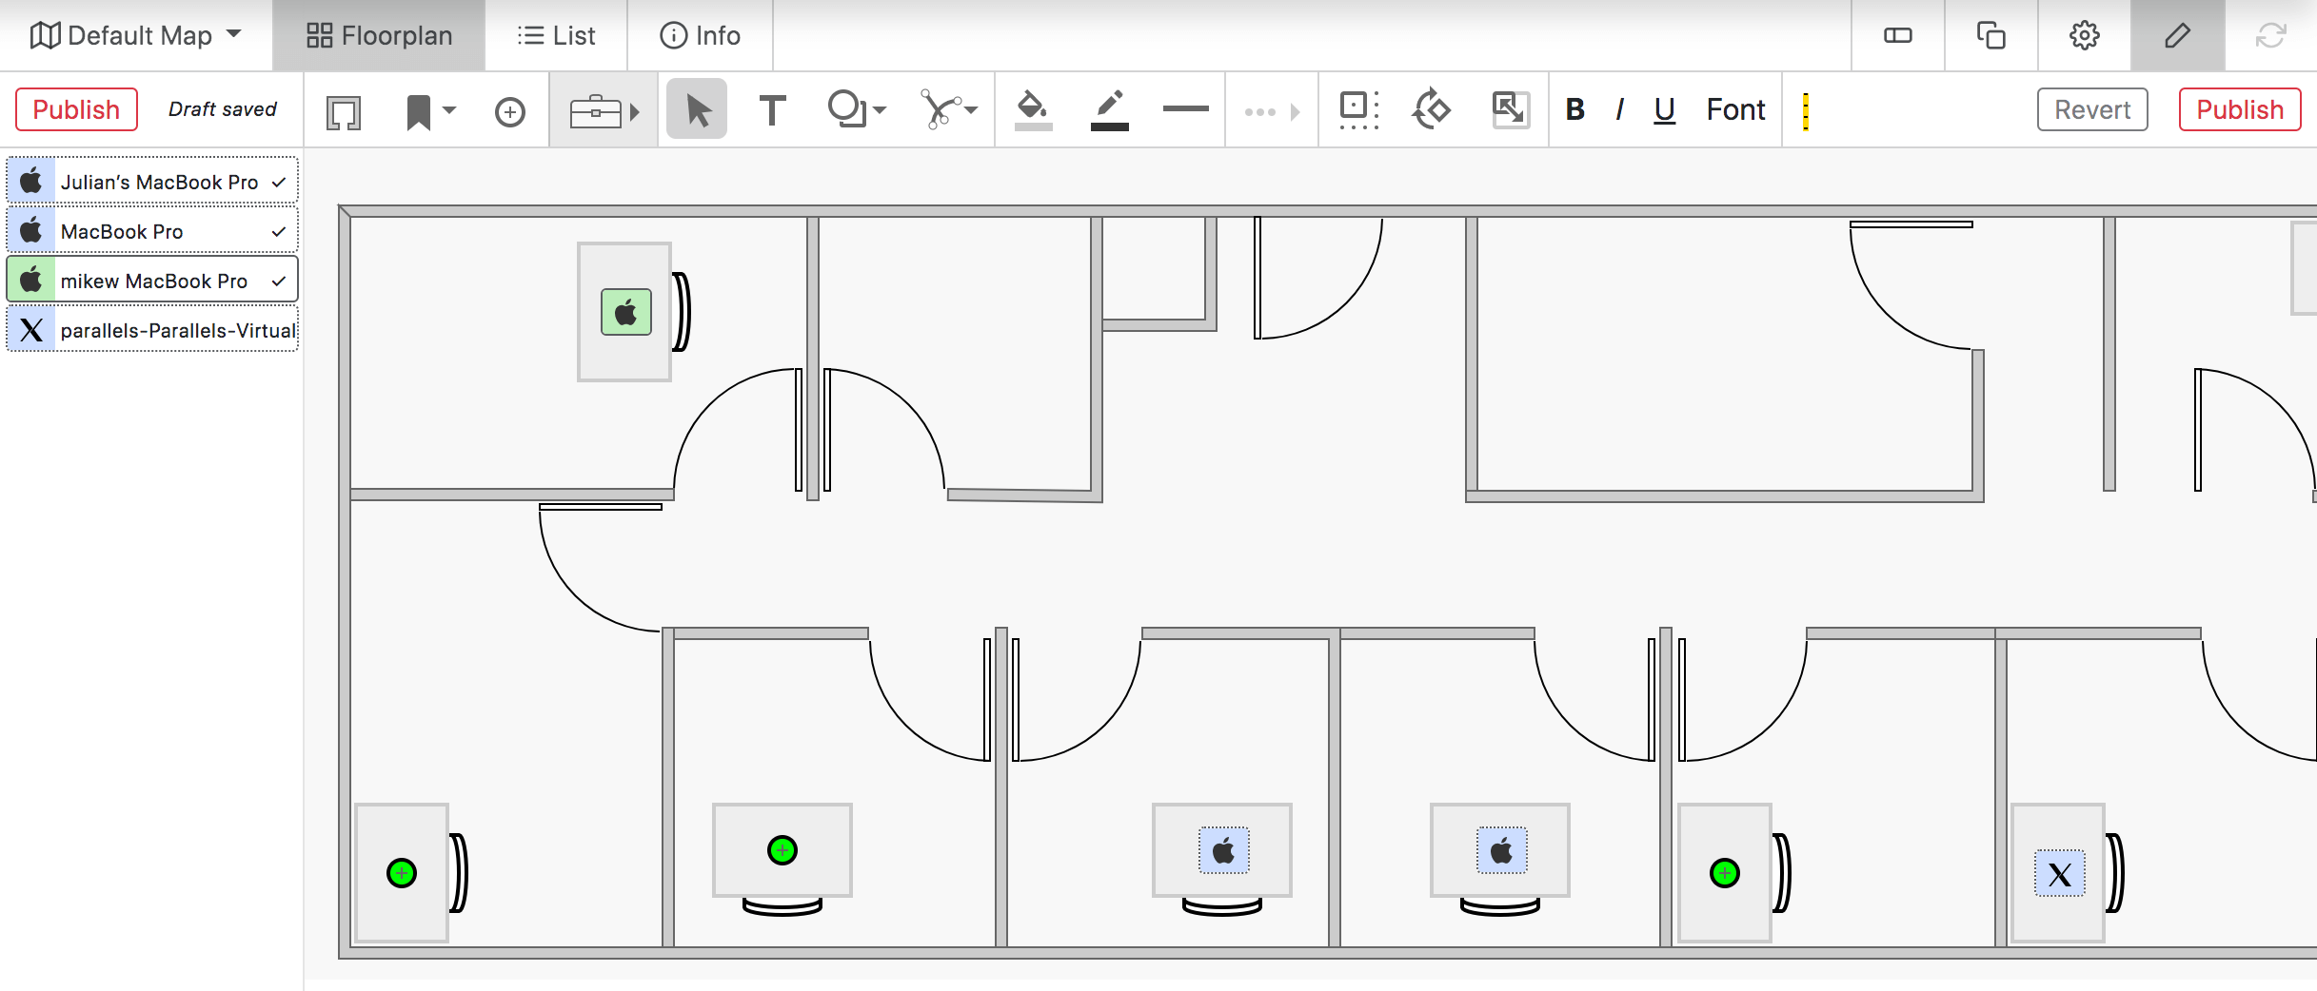Screen dimensions: 2317x991
Task: Click the bookmark icon in the toolbar
Action: click(416, 109)
